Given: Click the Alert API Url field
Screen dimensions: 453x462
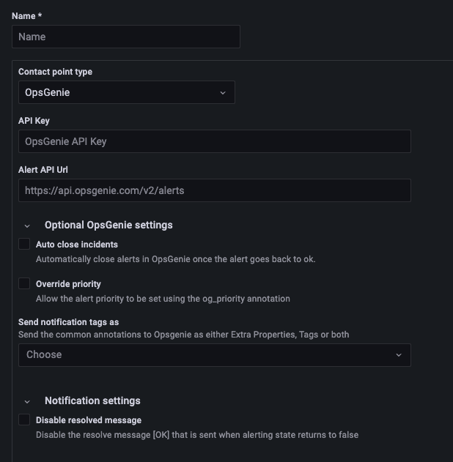Looking at the screenshot, I should pyautogui.click(x=214, y=190).
